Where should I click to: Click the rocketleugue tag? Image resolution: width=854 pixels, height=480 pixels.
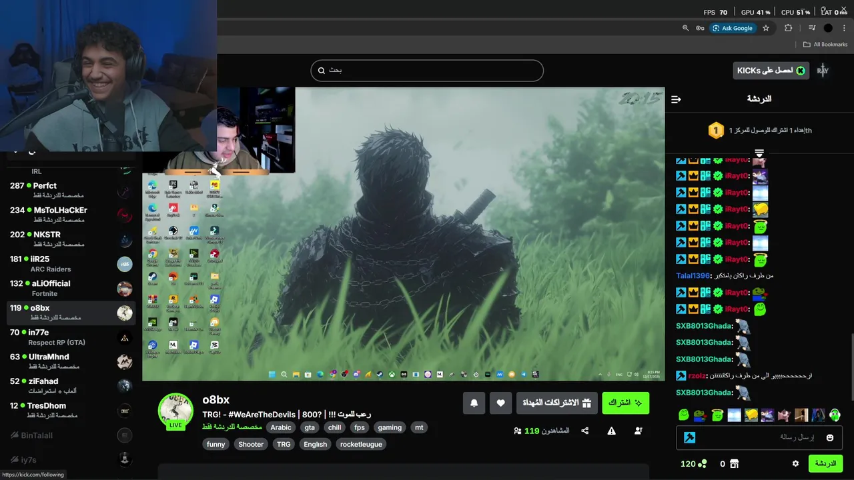coord(361,444)
